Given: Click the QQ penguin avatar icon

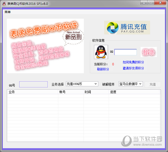Looking at the screenshot, I should tap(101, 52).
